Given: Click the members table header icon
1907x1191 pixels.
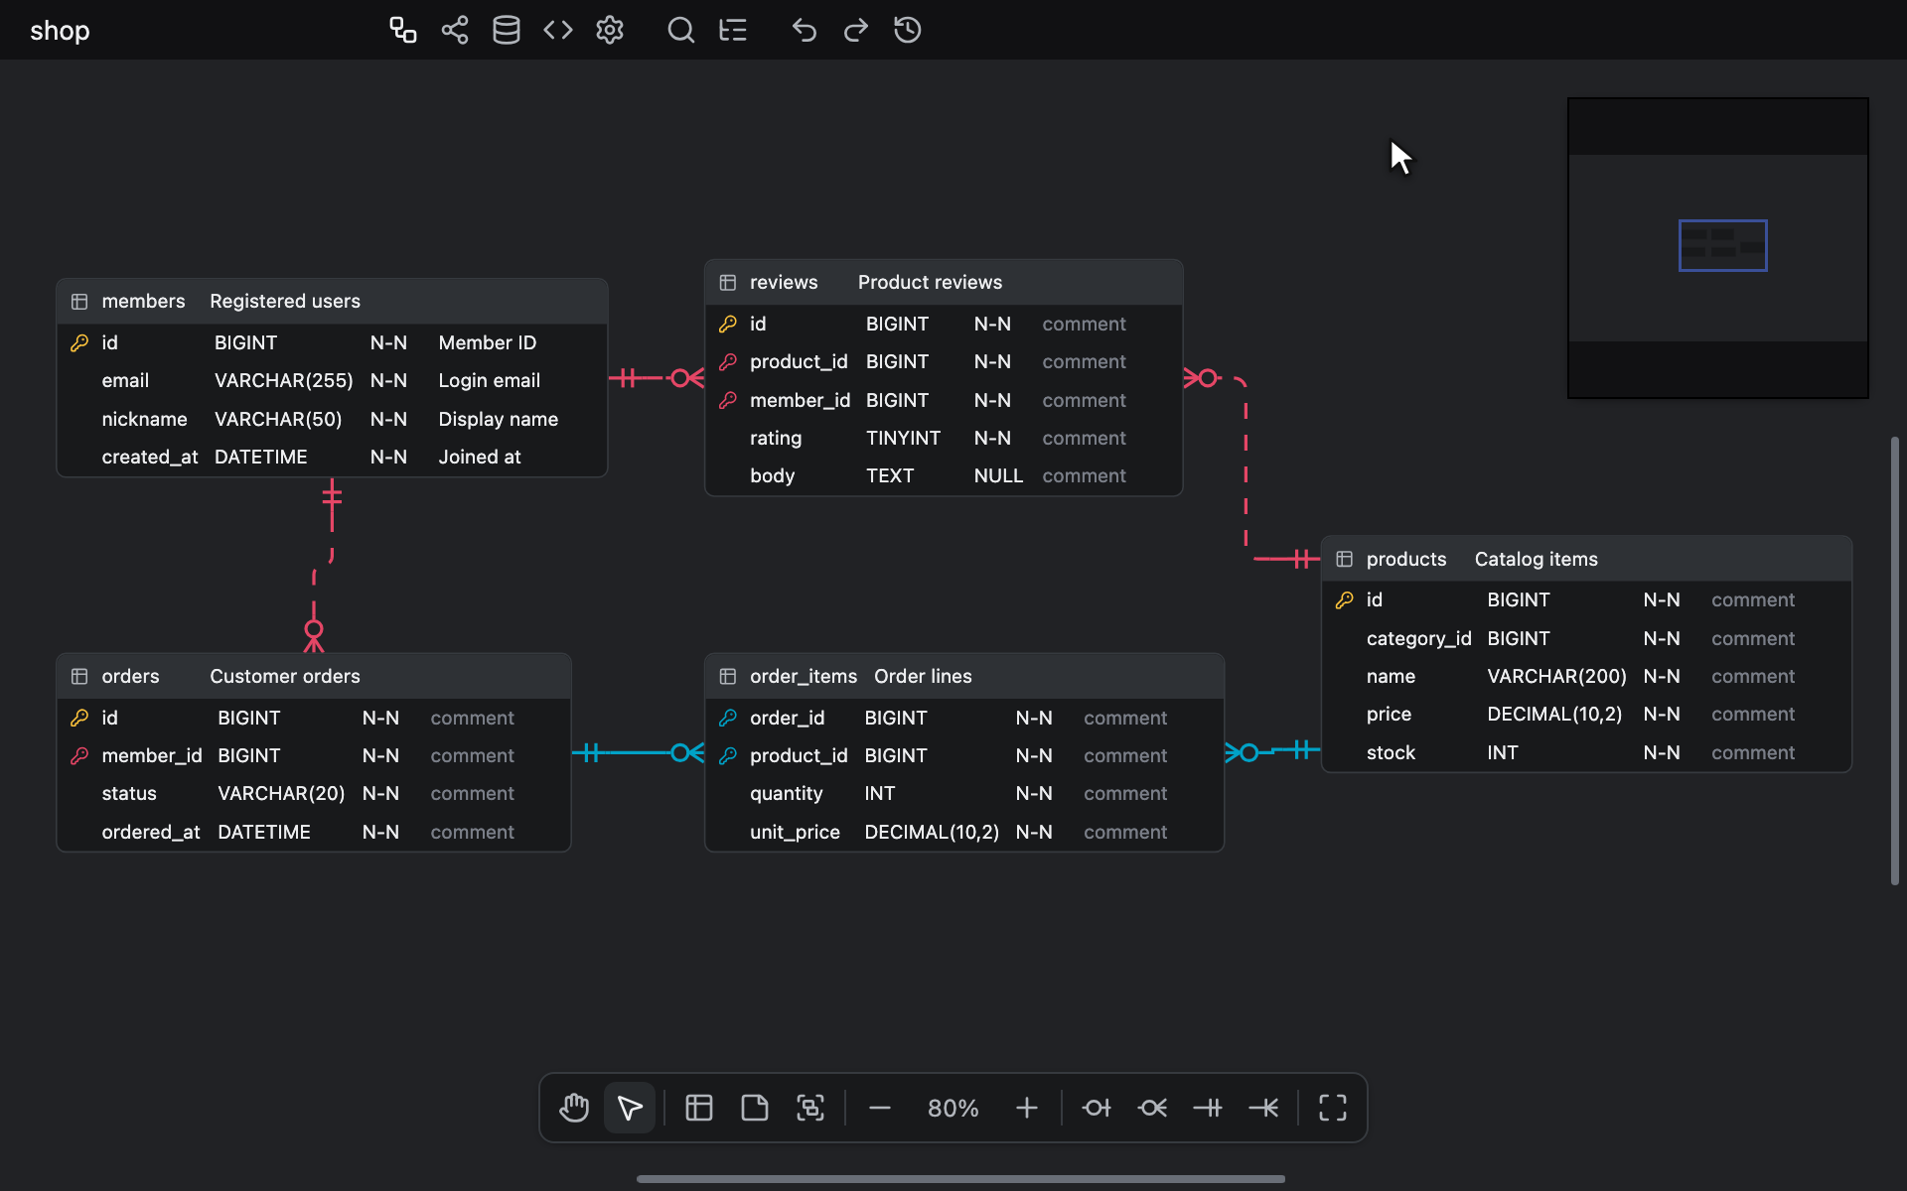Looking at the screenshot, I should pyautogui.click(x=79, y=302).
